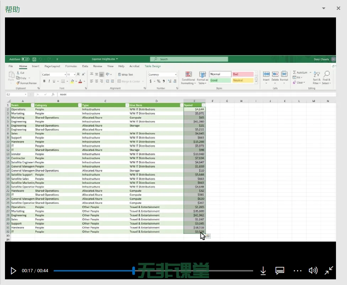The width and height of the screenshot is (347, 285).
Task: Expand the Spend column filter dropdown
Action: (x=203, y=105)
